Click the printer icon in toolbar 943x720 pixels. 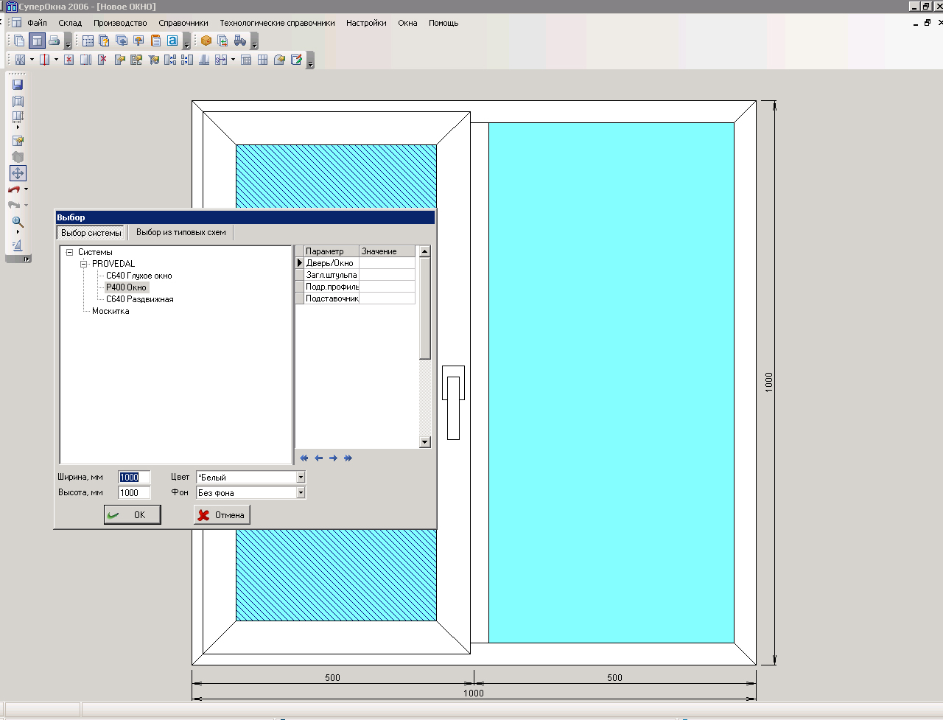[x=54, y=41]
